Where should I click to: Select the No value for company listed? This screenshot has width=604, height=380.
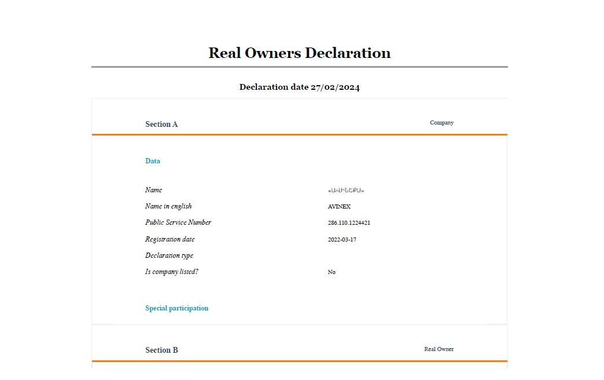click(332, 272)
